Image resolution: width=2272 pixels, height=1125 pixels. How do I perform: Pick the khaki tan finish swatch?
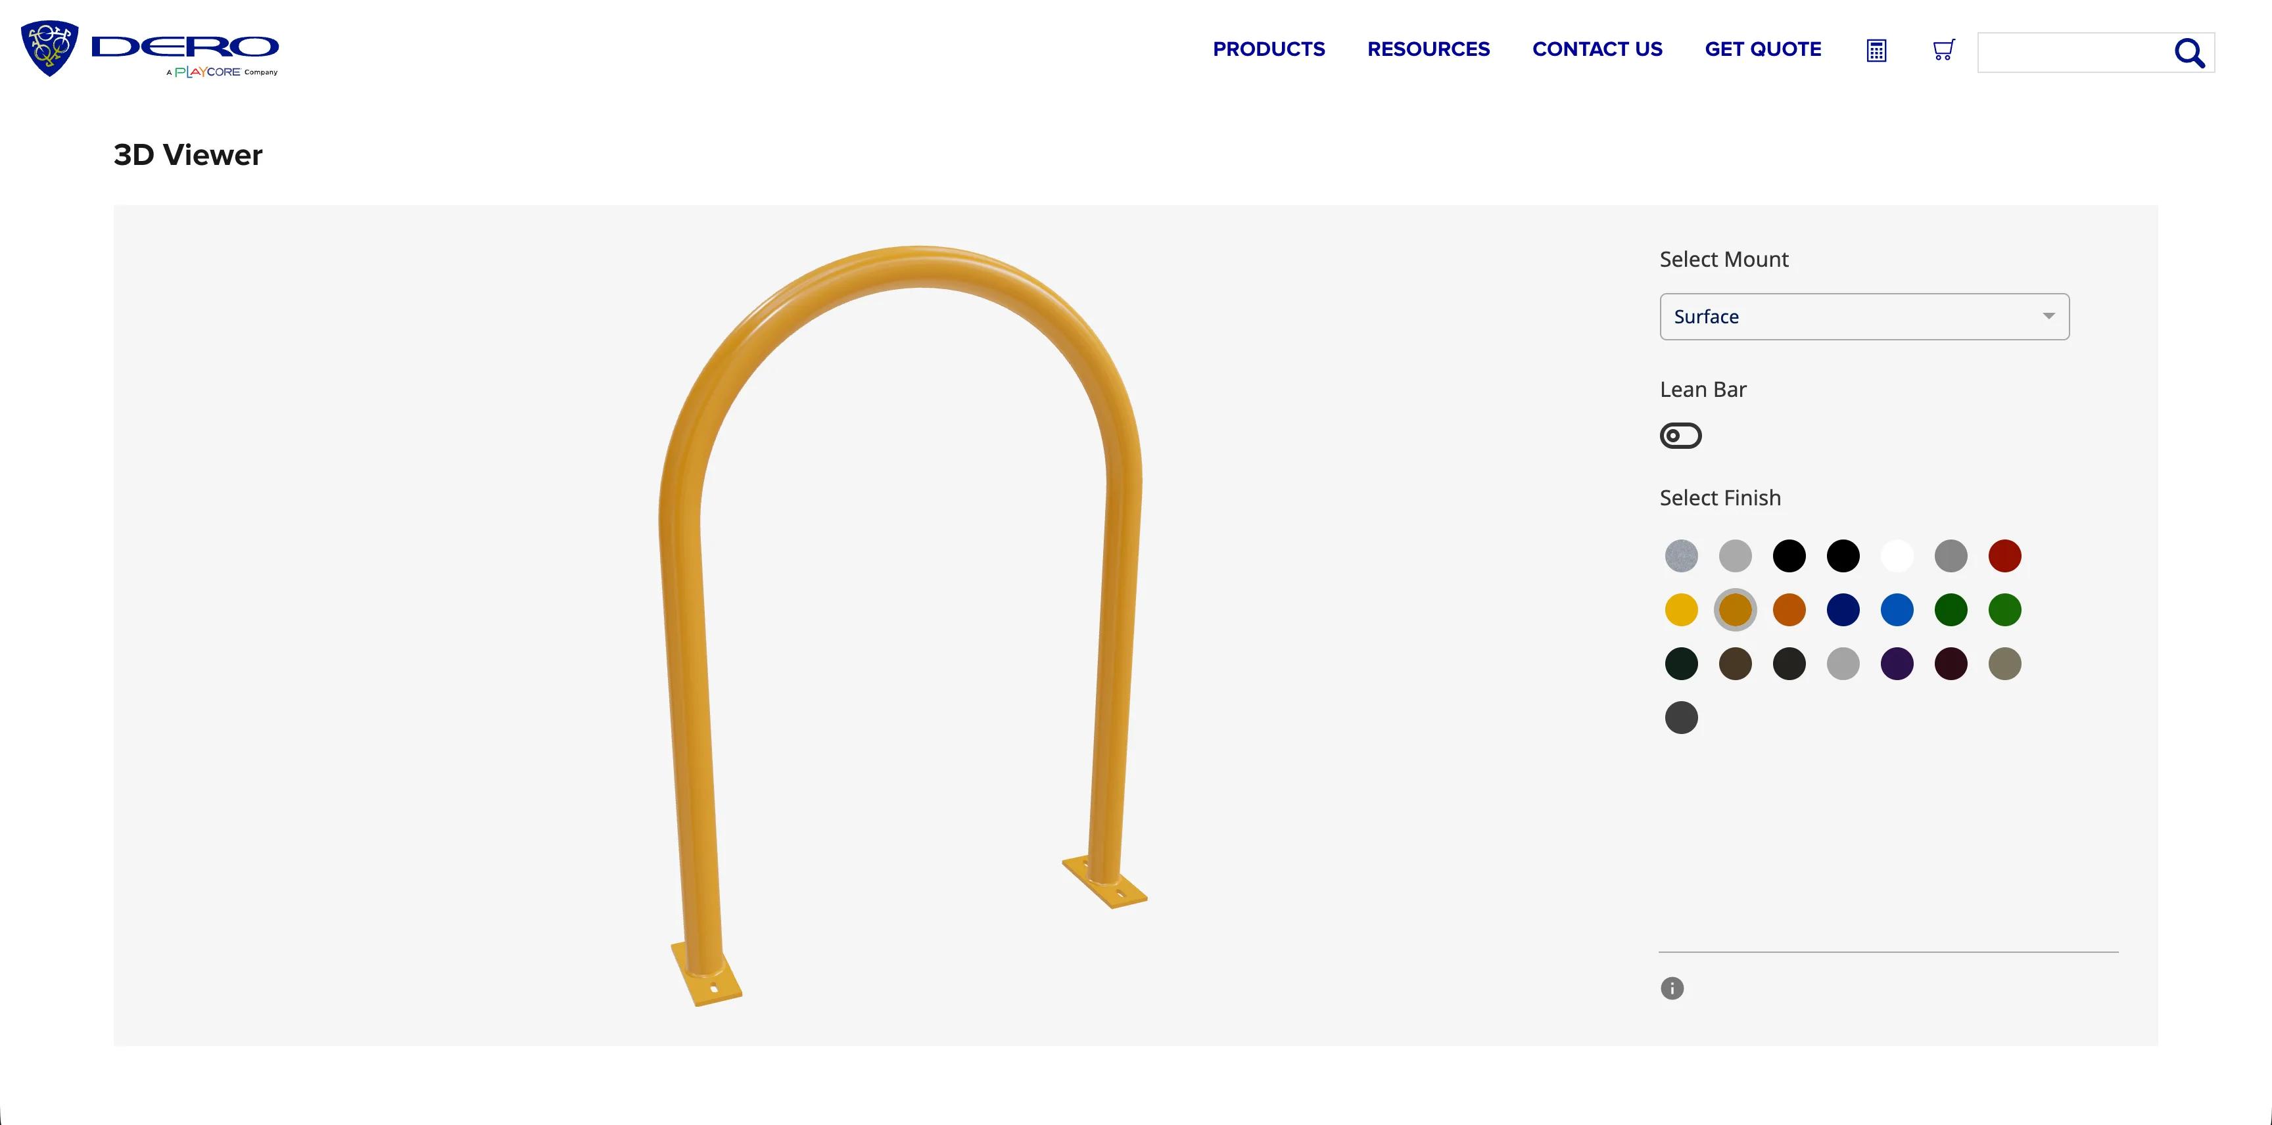(x=2004, y=664)
